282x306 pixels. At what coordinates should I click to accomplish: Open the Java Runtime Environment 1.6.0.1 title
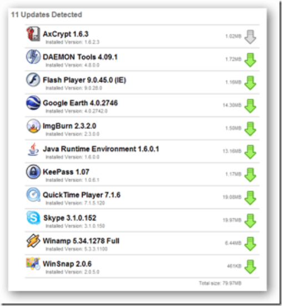point(101,149)
